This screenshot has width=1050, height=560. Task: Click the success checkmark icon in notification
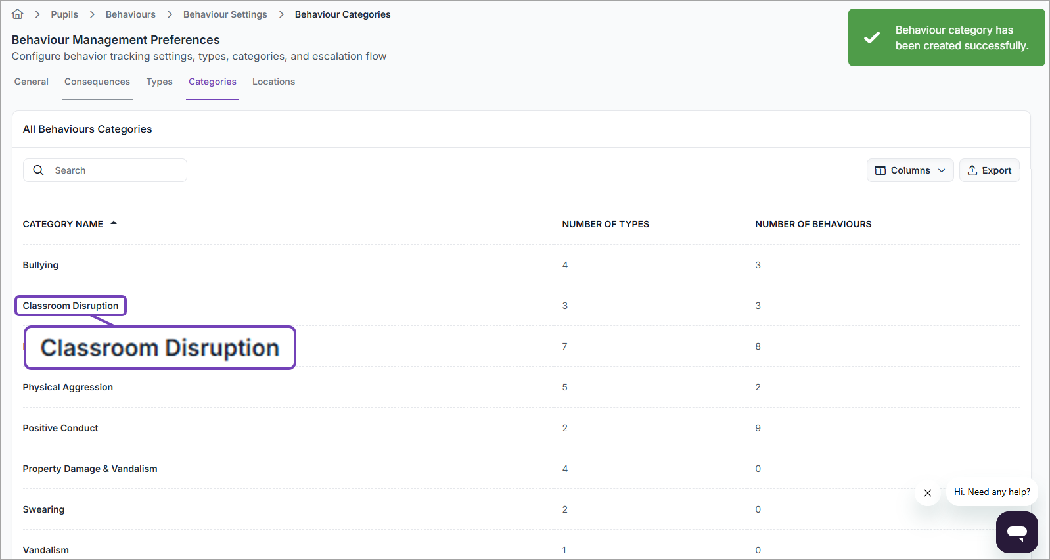[x=872, y=37]
